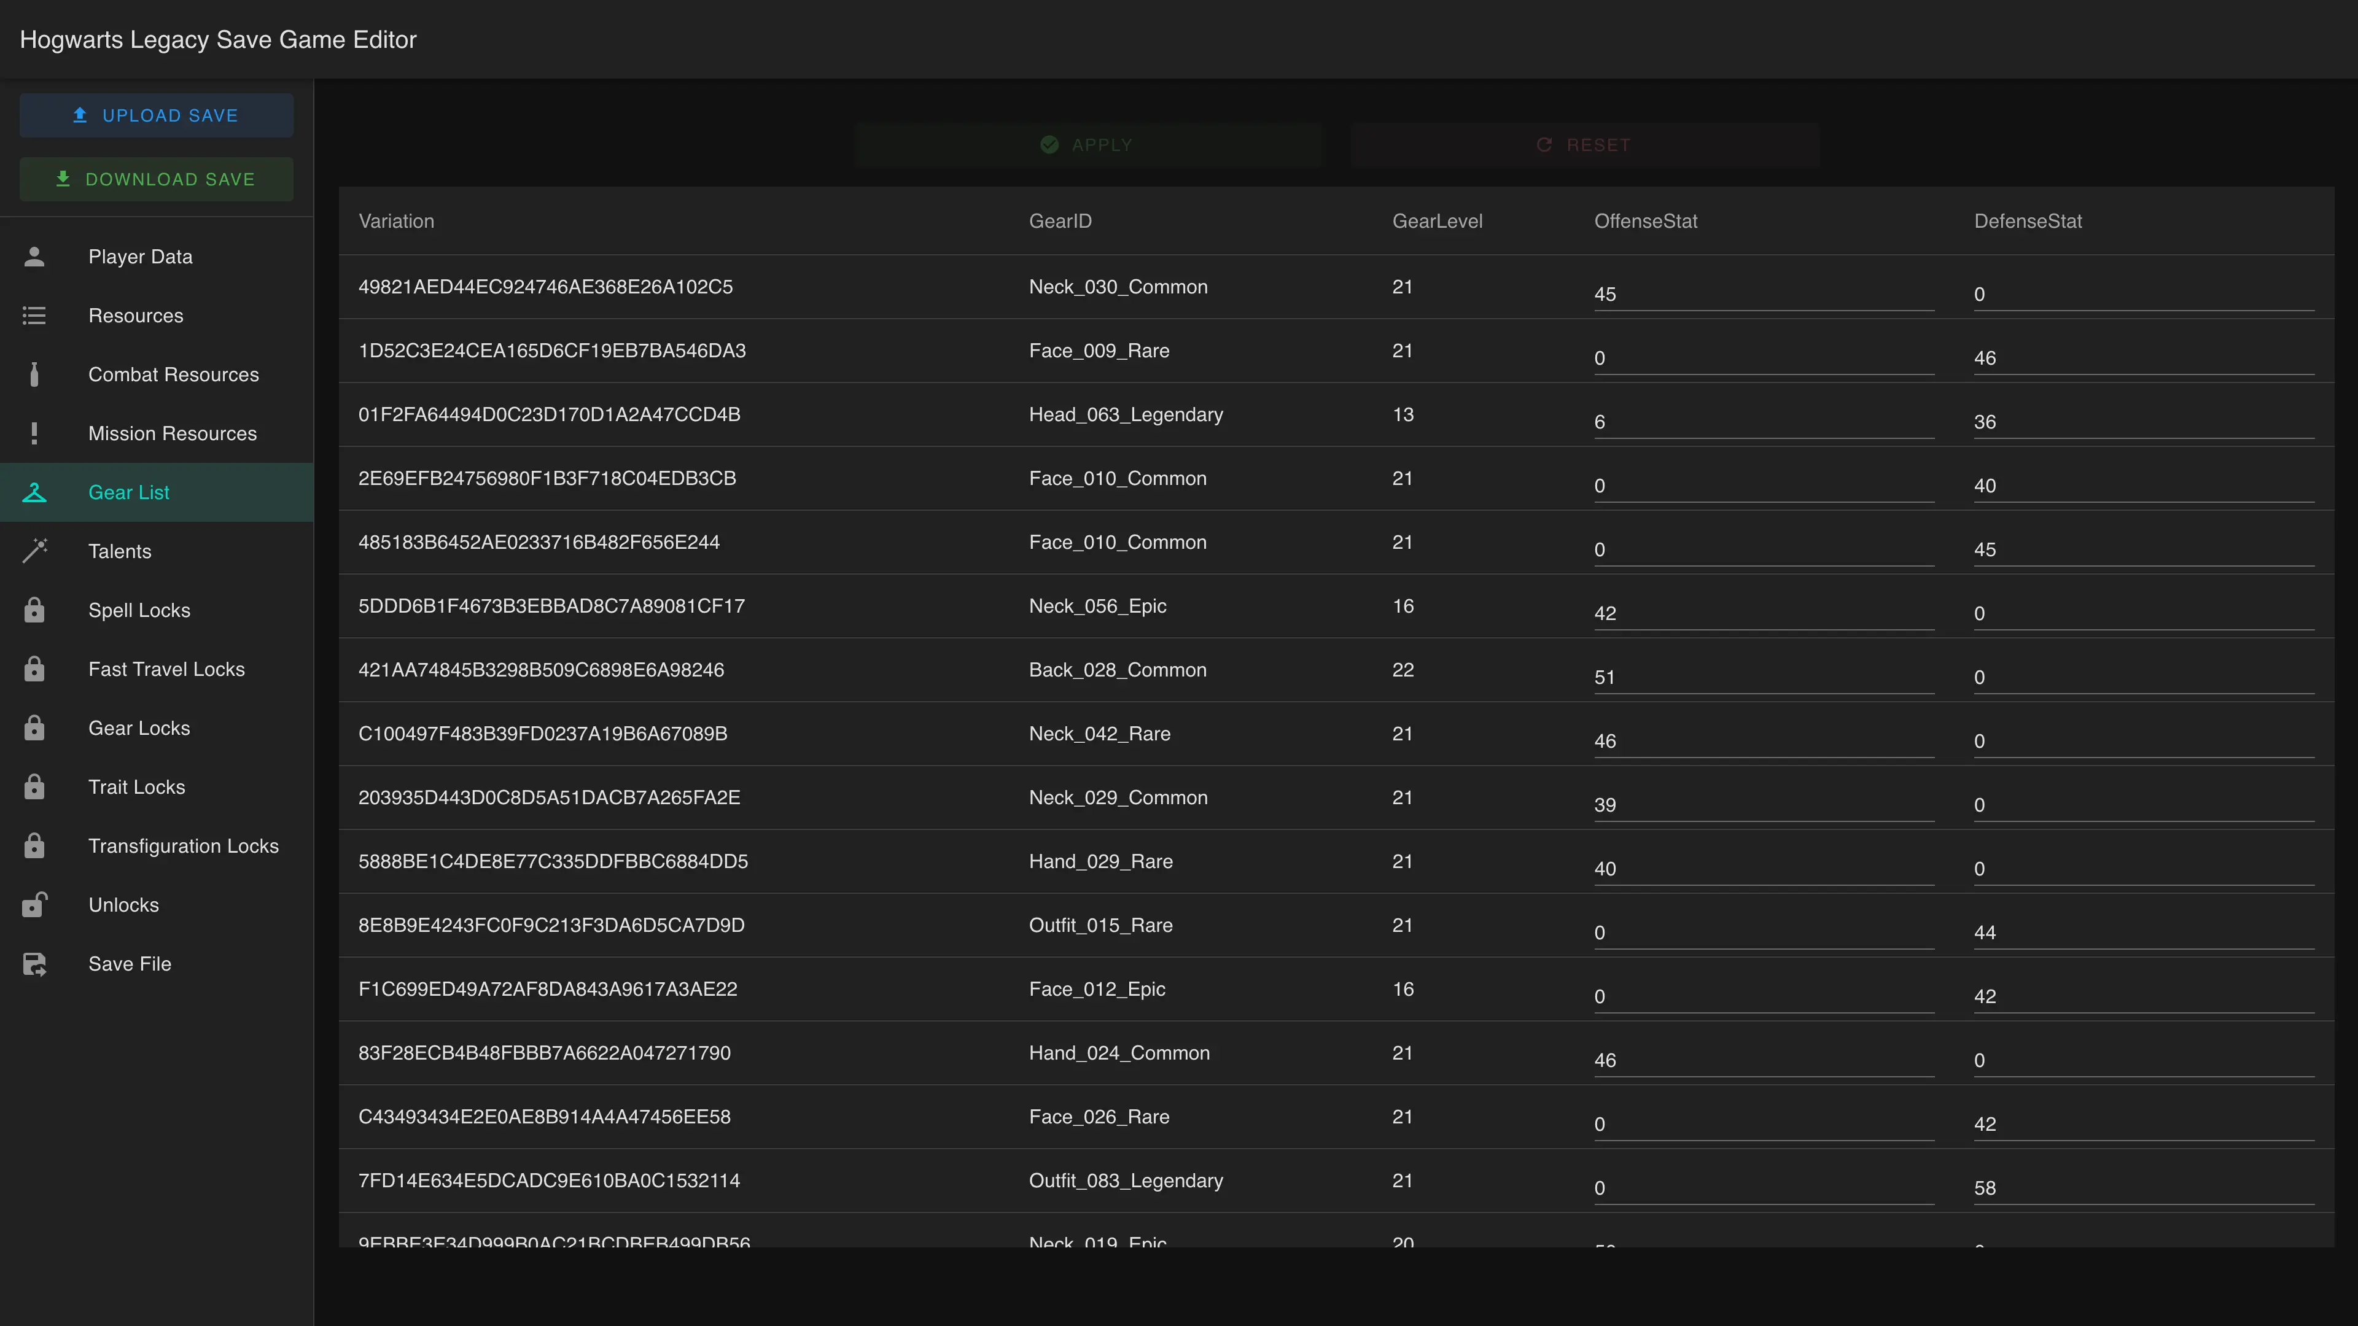
Task: Click the Unlocks open padlock icon
Action: click(34, 904)
